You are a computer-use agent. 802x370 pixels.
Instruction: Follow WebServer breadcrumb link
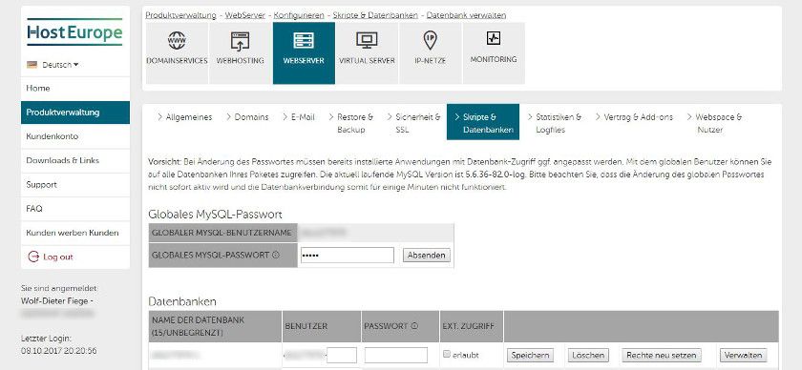click(x=245, y=15)
